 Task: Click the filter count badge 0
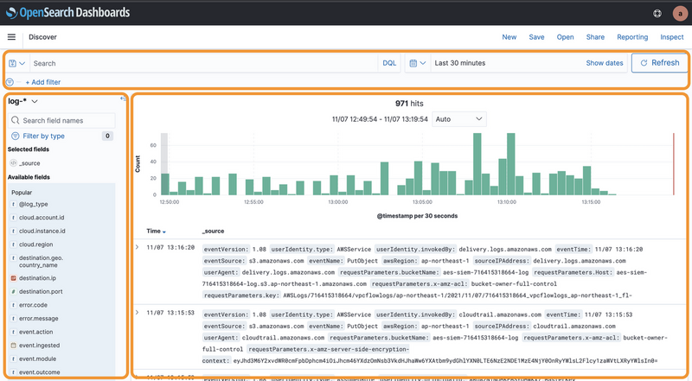pos(107,136)
